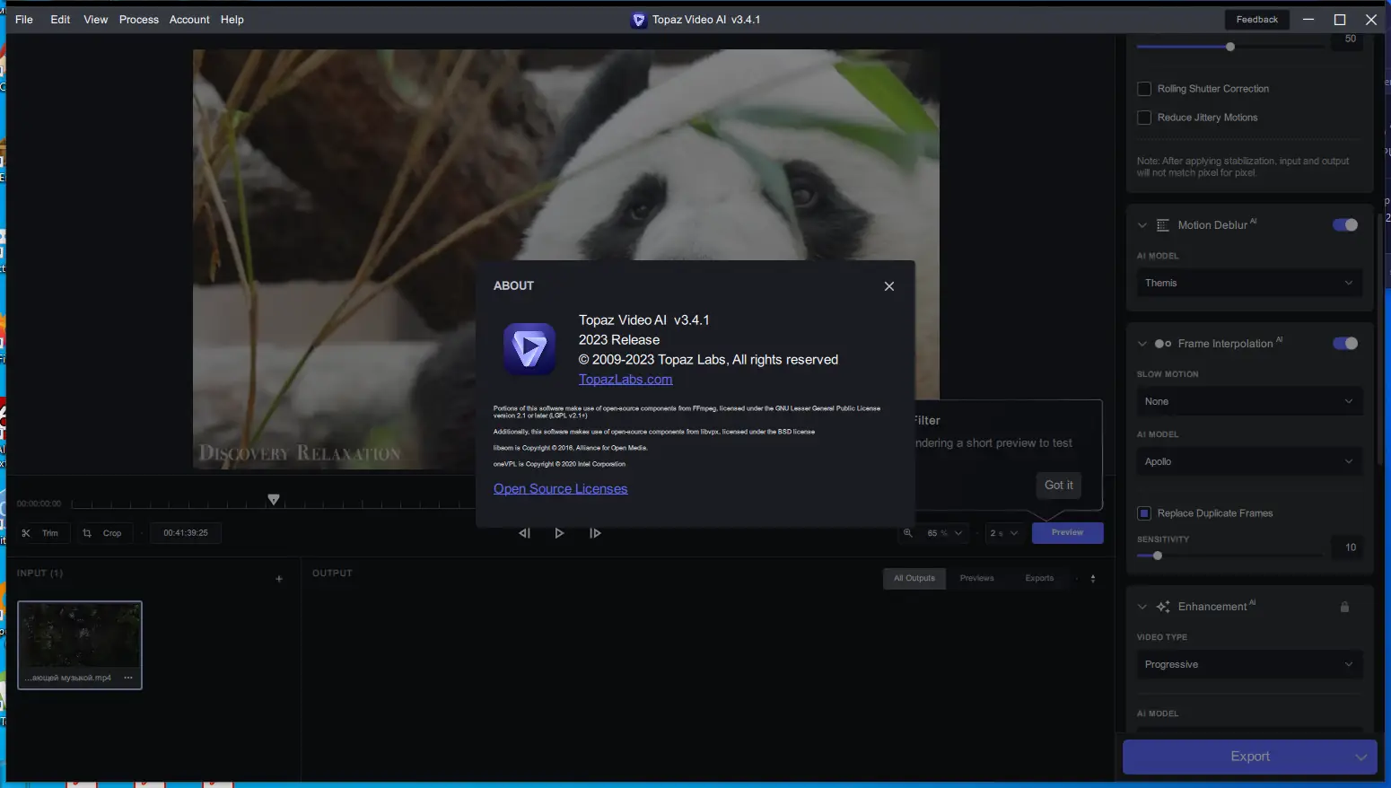Step to the next frame
The width and height of the screenshot is (1391, 788).
click(x=595, y=533)
